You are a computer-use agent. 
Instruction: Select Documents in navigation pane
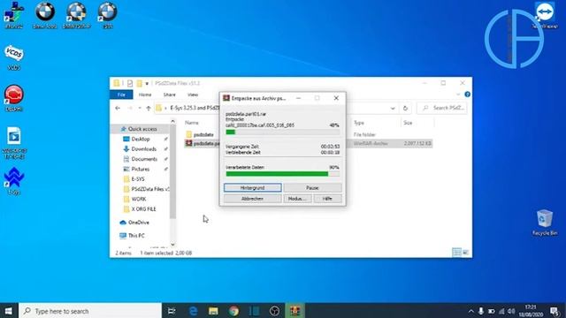[143, 159]
